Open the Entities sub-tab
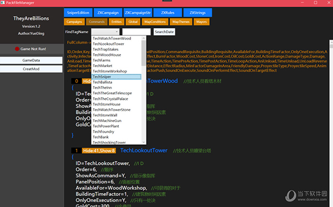 [117, 22]
